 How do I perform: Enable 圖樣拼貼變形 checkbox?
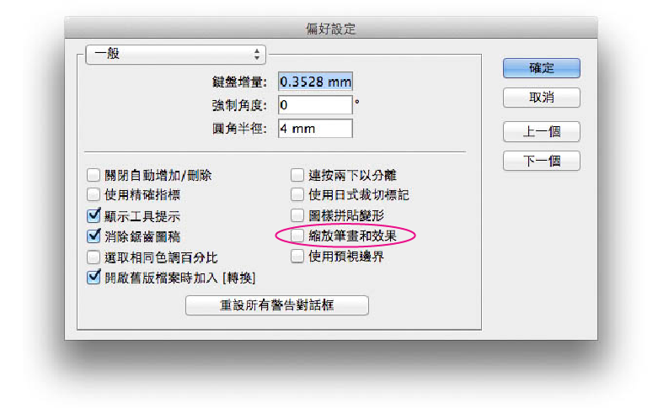click(x=297, y=215)
